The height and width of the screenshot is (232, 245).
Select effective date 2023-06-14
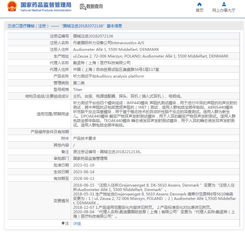(x=83, y=172)
